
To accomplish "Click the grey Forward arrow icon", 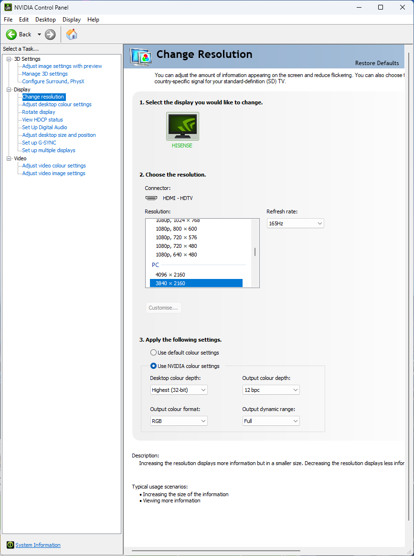I will click(50, 34).
